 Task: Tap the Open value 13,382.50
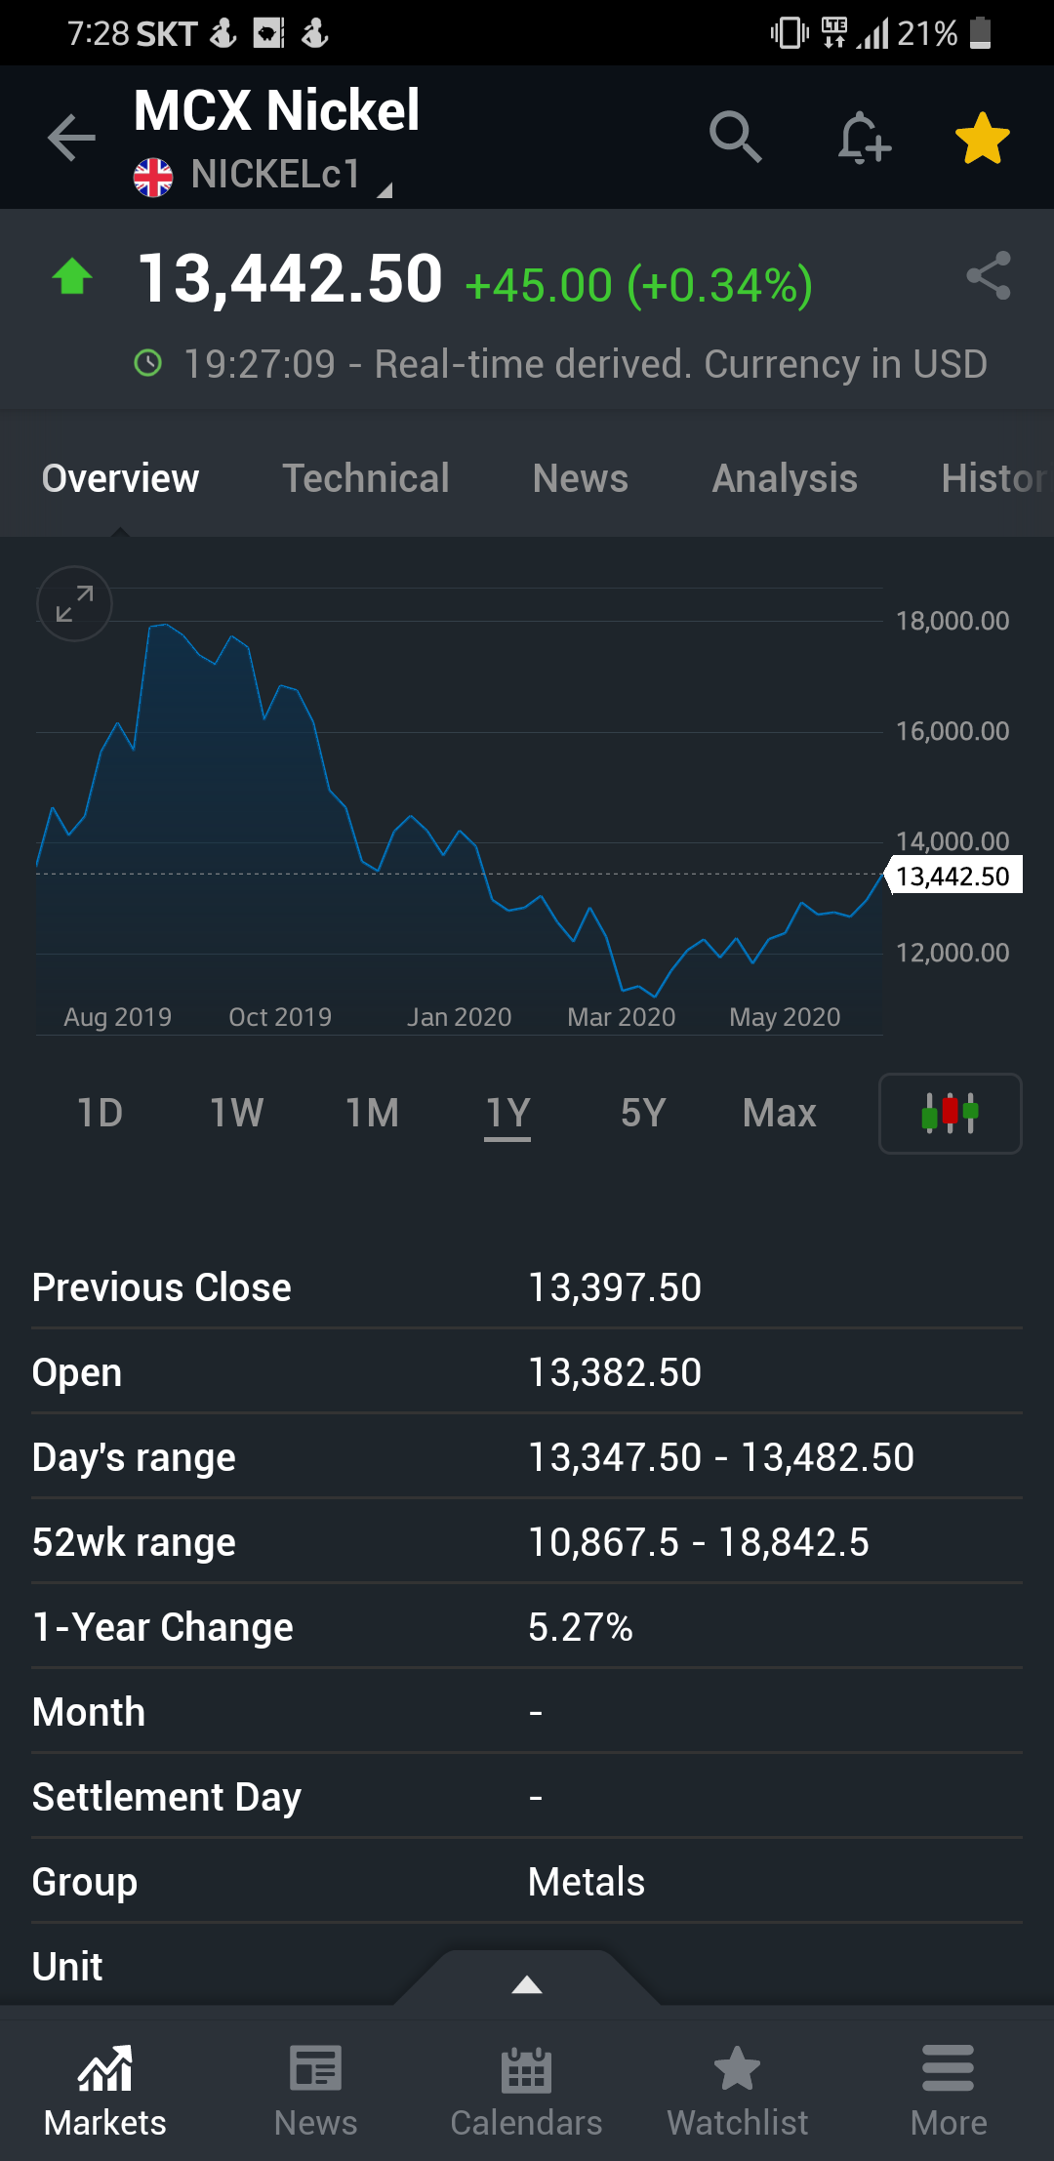tap(615, 1372)
